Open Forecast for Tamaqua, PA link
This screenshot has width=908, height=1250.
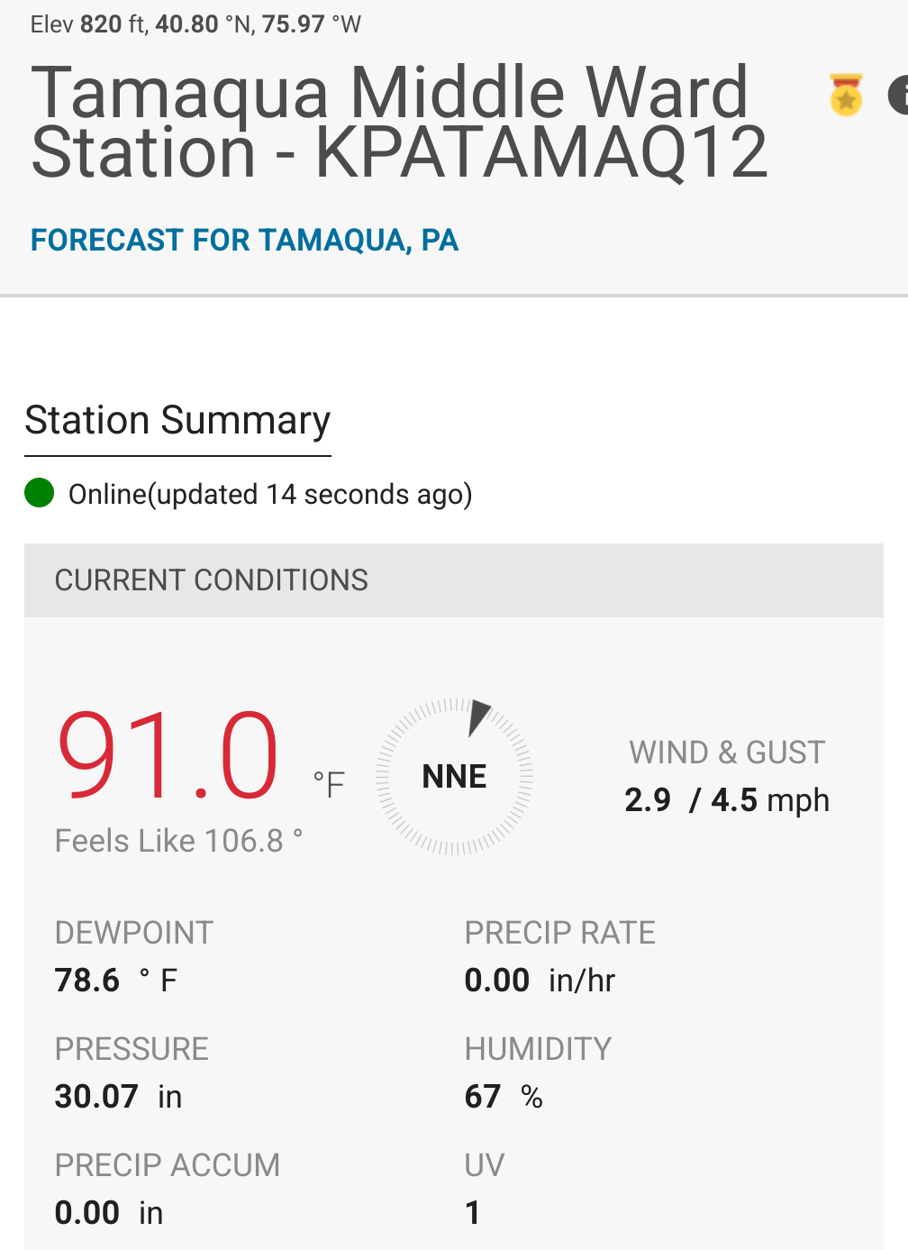(x=244, y=240)
